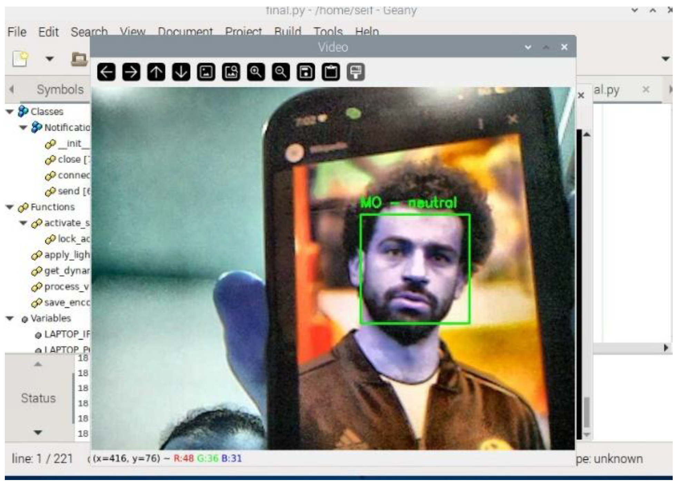Switch to the Symbols sidebar tab
The width and height of the screenshot is (682, 489).
[x=60, y=89]
